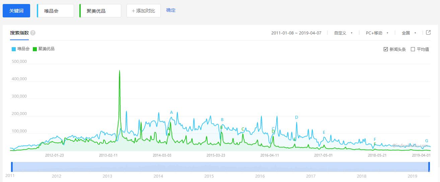This screenshot has width=440, height=182.
Task: Expand the 全国 region dropdown
Action: click(409, 33)
